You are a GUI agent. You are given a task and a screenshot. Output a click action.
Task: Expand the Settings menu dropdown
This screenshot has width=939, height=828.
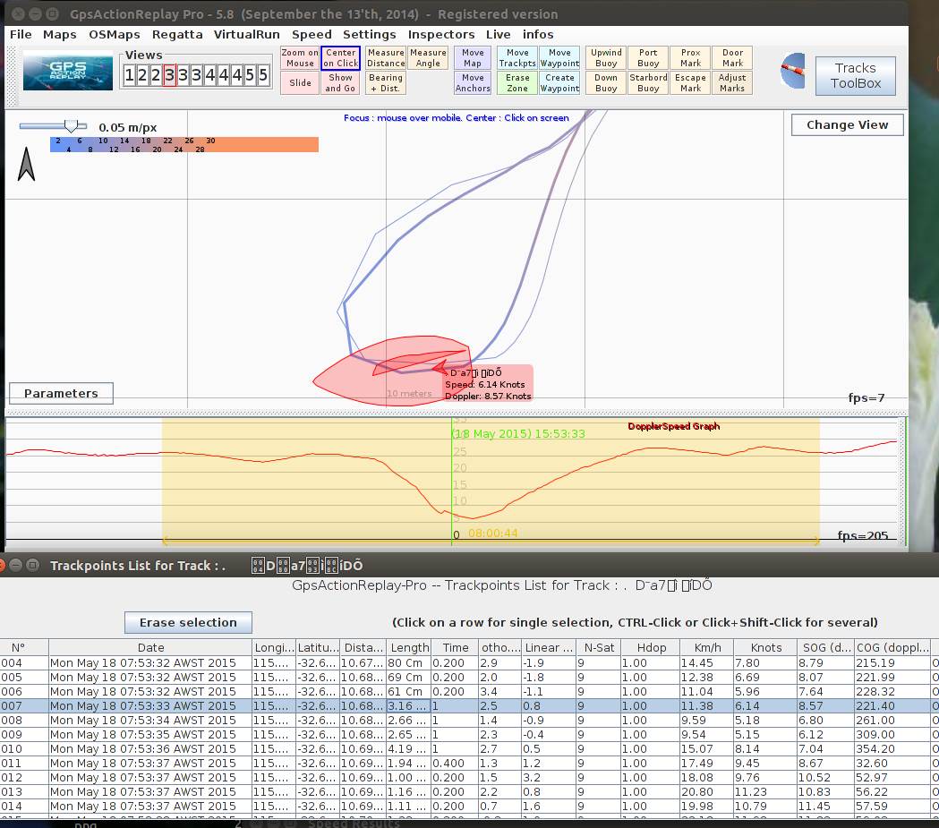pyautogui.click(x=369, y=34)
